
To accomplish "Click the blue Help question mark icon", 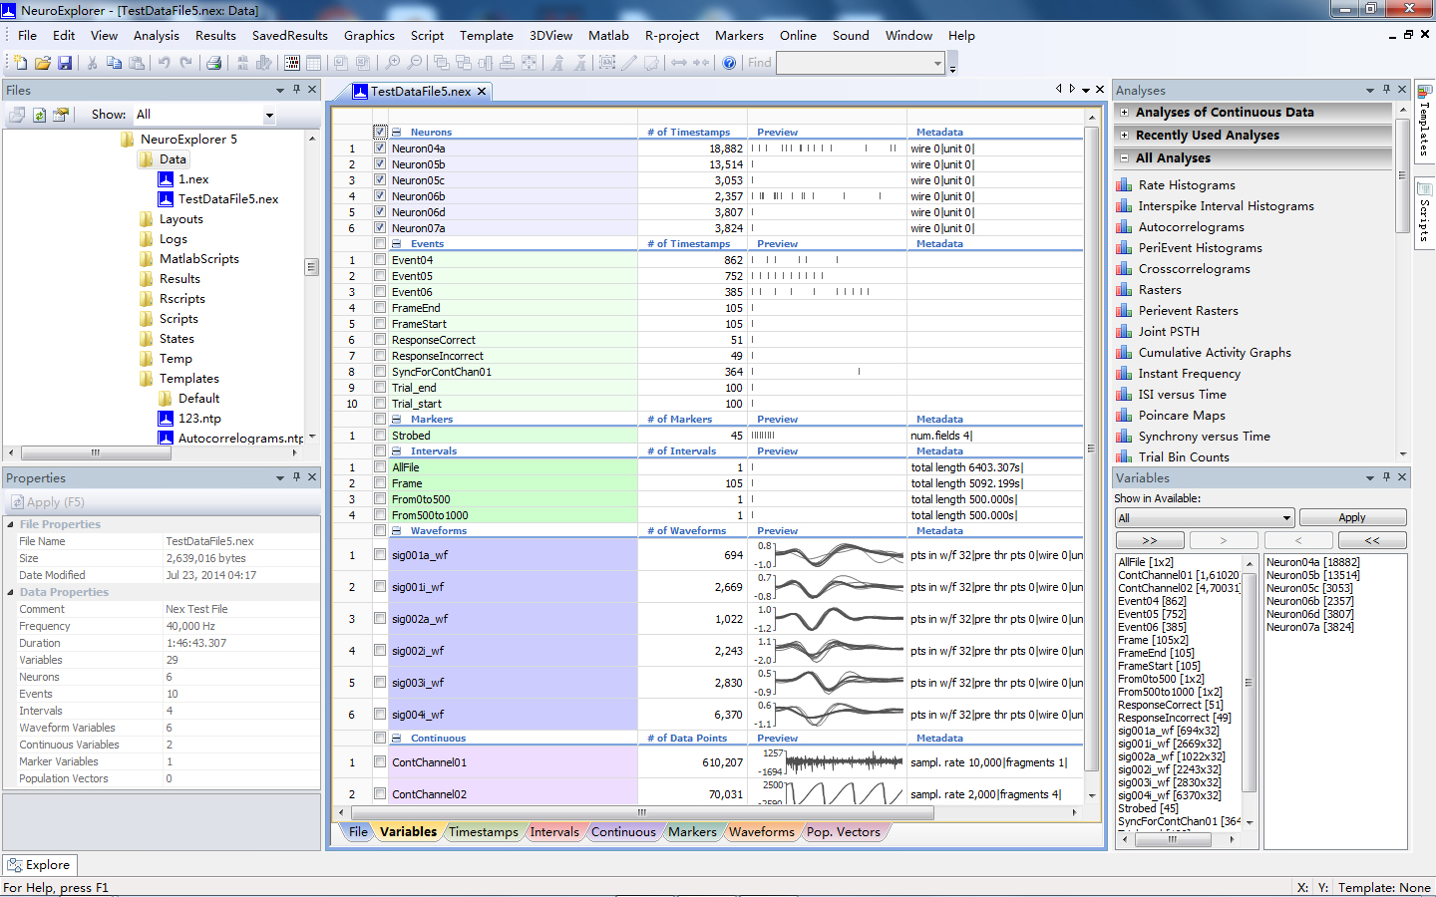I will pos(729,63).
